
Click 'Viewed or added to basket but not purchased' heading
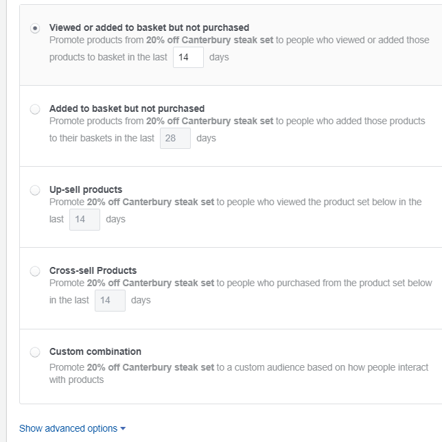(x=149, y=27)
